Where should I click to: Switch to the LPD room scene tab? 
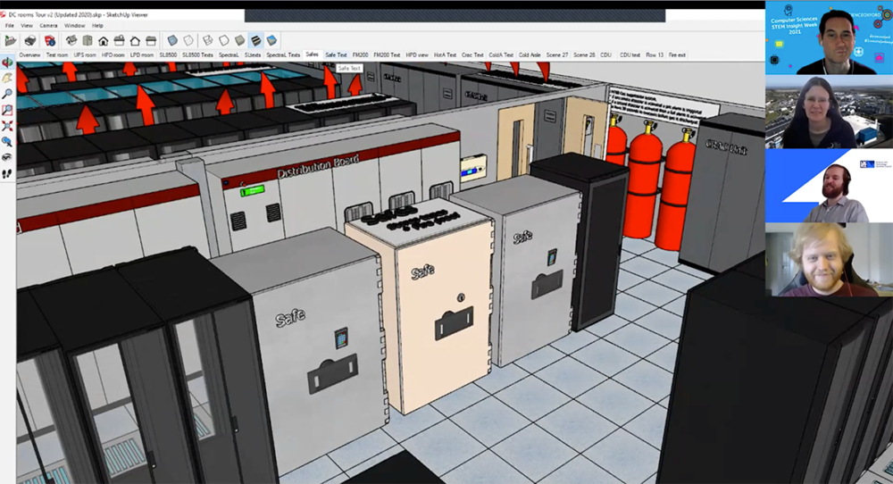coord(142,55)
